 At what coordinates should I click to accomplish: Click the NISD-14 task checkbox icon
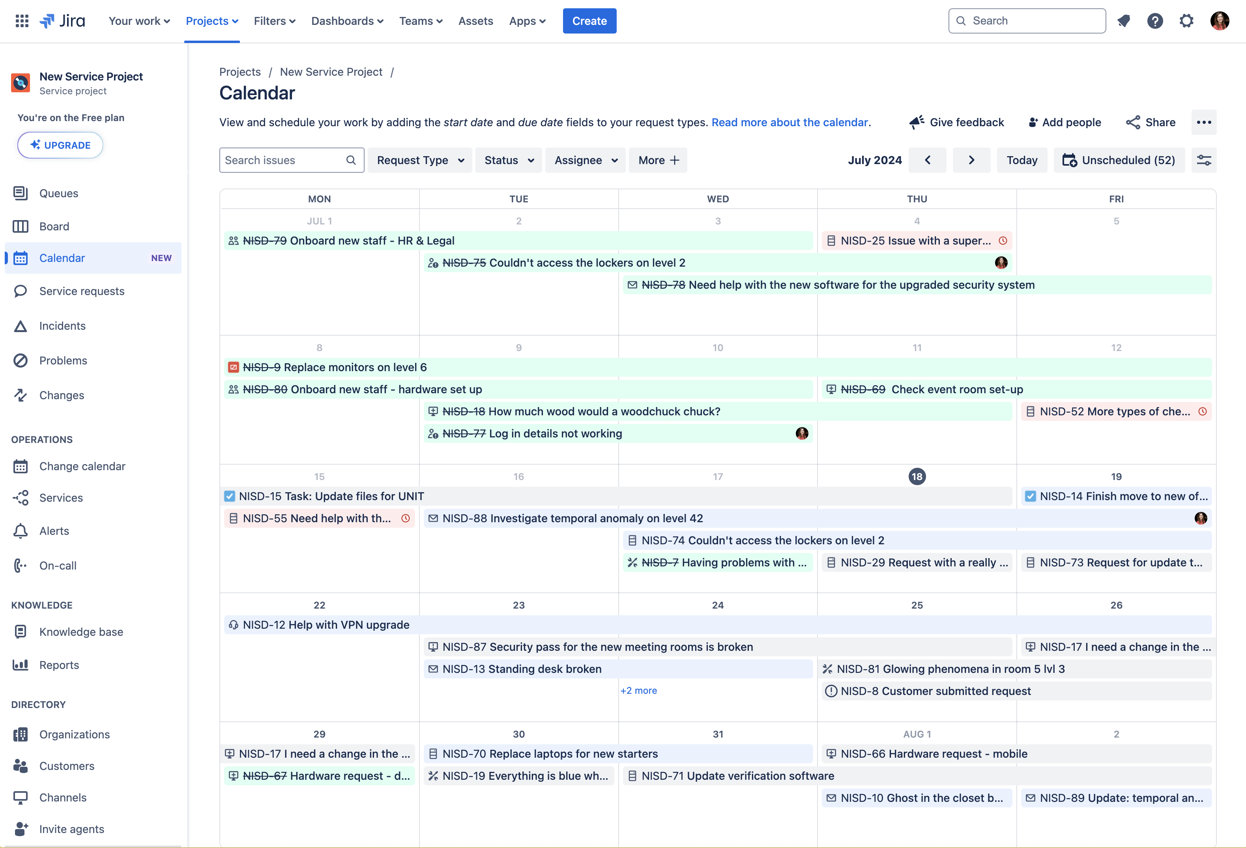pos(1030,496)
